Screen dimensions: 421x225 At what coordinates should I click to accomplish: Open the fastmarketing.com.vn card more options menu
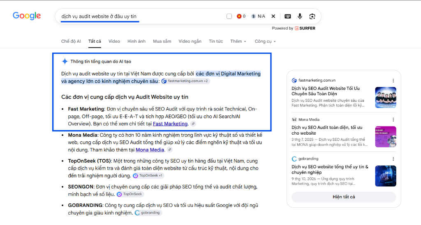tap(393, 80)
